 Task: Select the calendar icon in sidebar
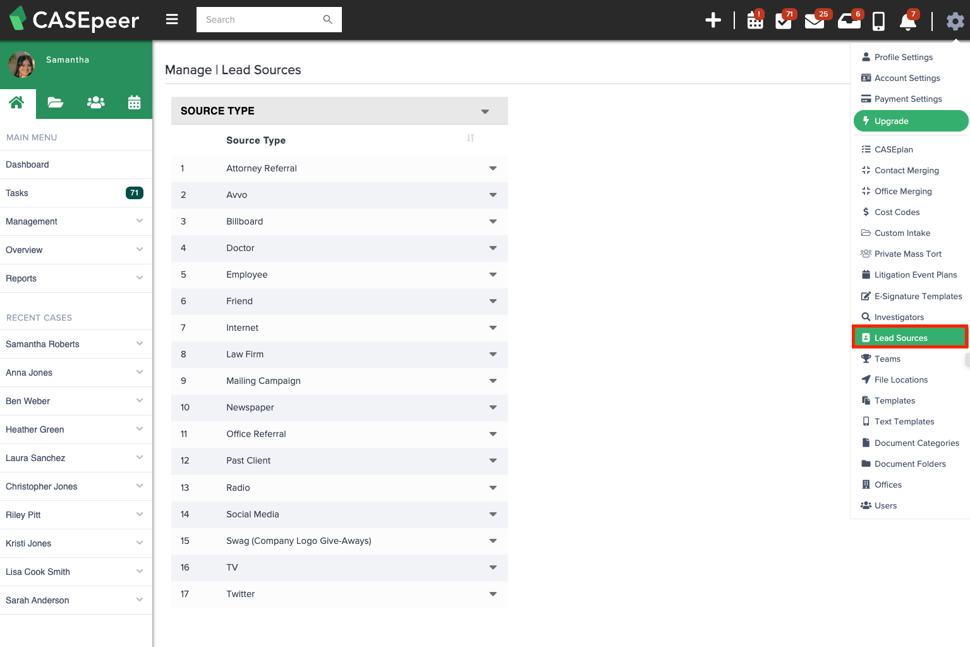click(134, 102)
